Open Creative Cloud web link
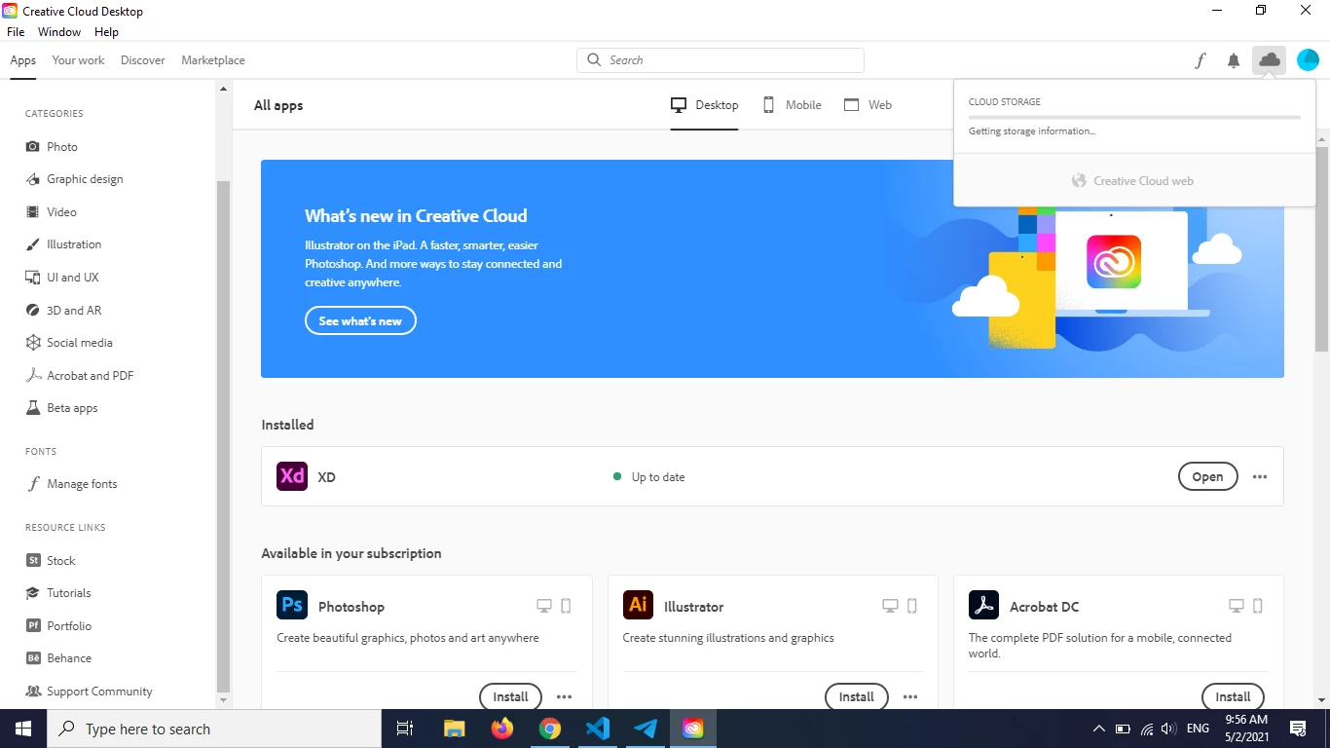The image size is (1330, 748). pyautogui.click(x=1133, y=181)
